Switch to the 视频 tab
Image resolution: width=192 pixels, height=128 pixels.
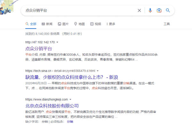coord(96,24)
